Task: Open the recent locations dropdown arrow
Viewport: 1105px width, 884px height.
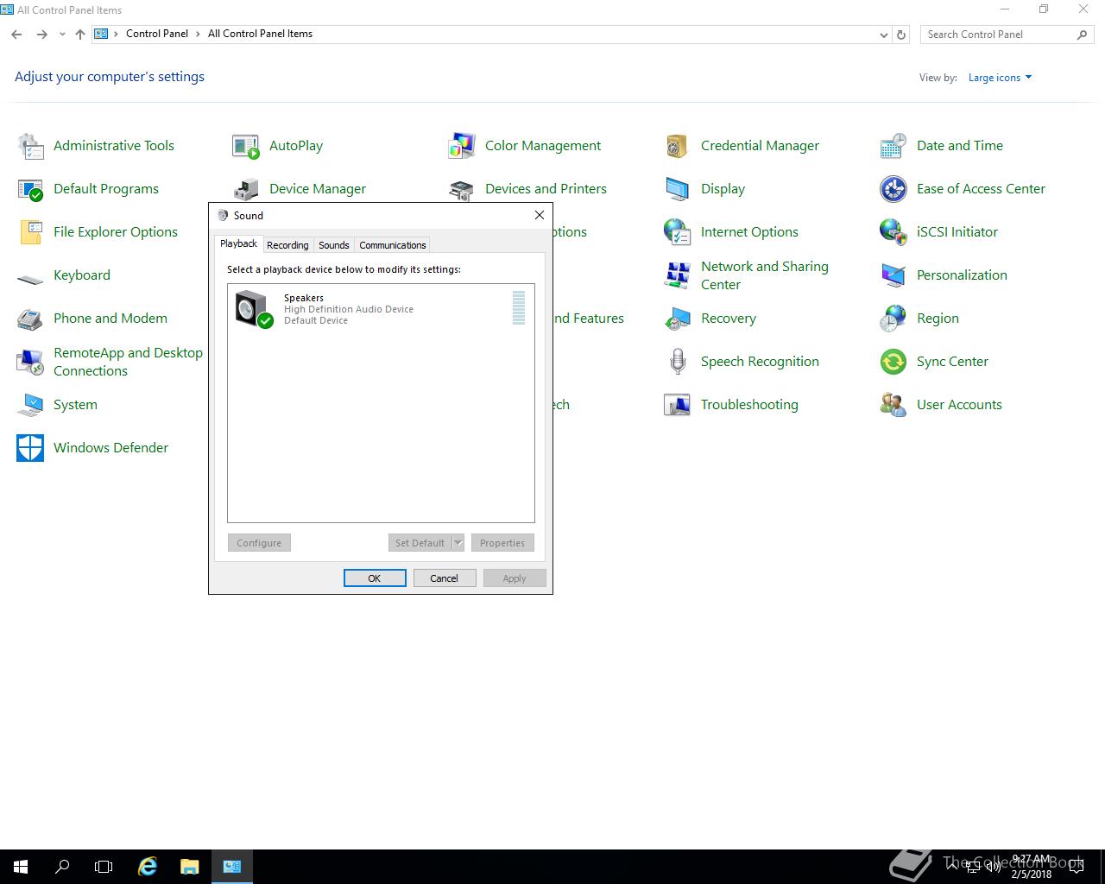Action: point(62,35)
